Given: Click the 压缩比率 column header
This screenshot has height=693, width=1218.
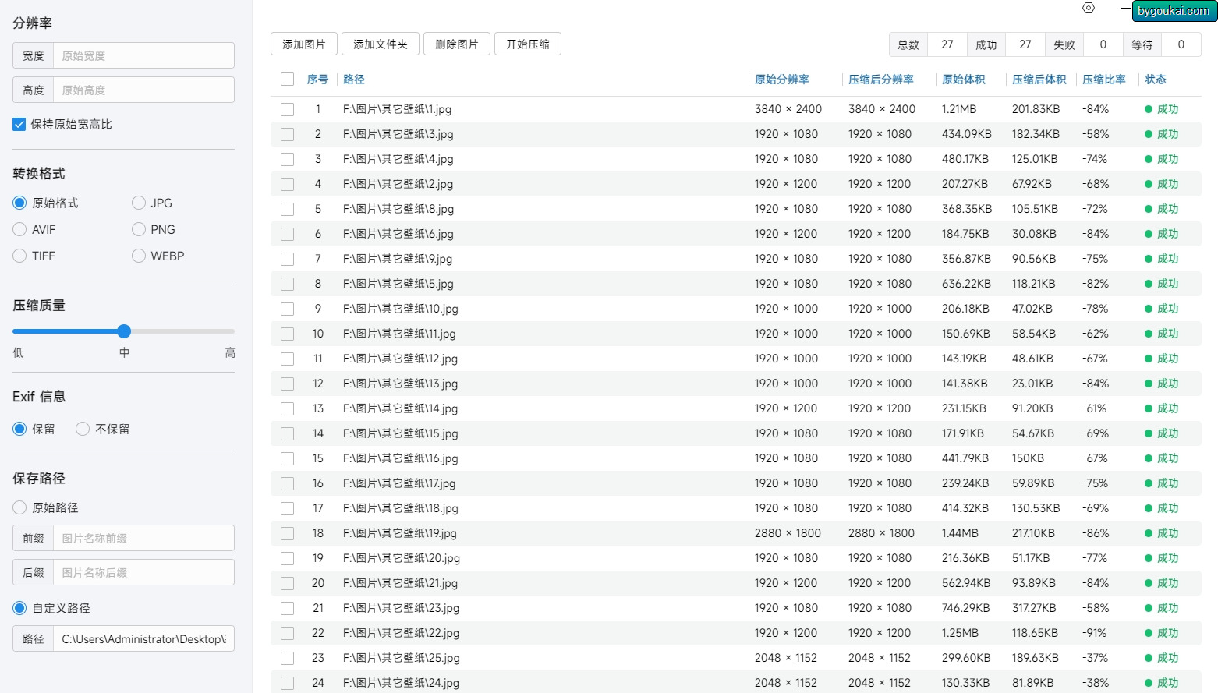Looking at the screenshot, I should pyautogui.click(x=1104, y=79).
